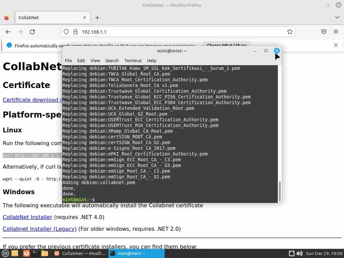This screenshot has width=344, height=258.
Task: Click the notification info icon
Action: click(x=9, y=45)
